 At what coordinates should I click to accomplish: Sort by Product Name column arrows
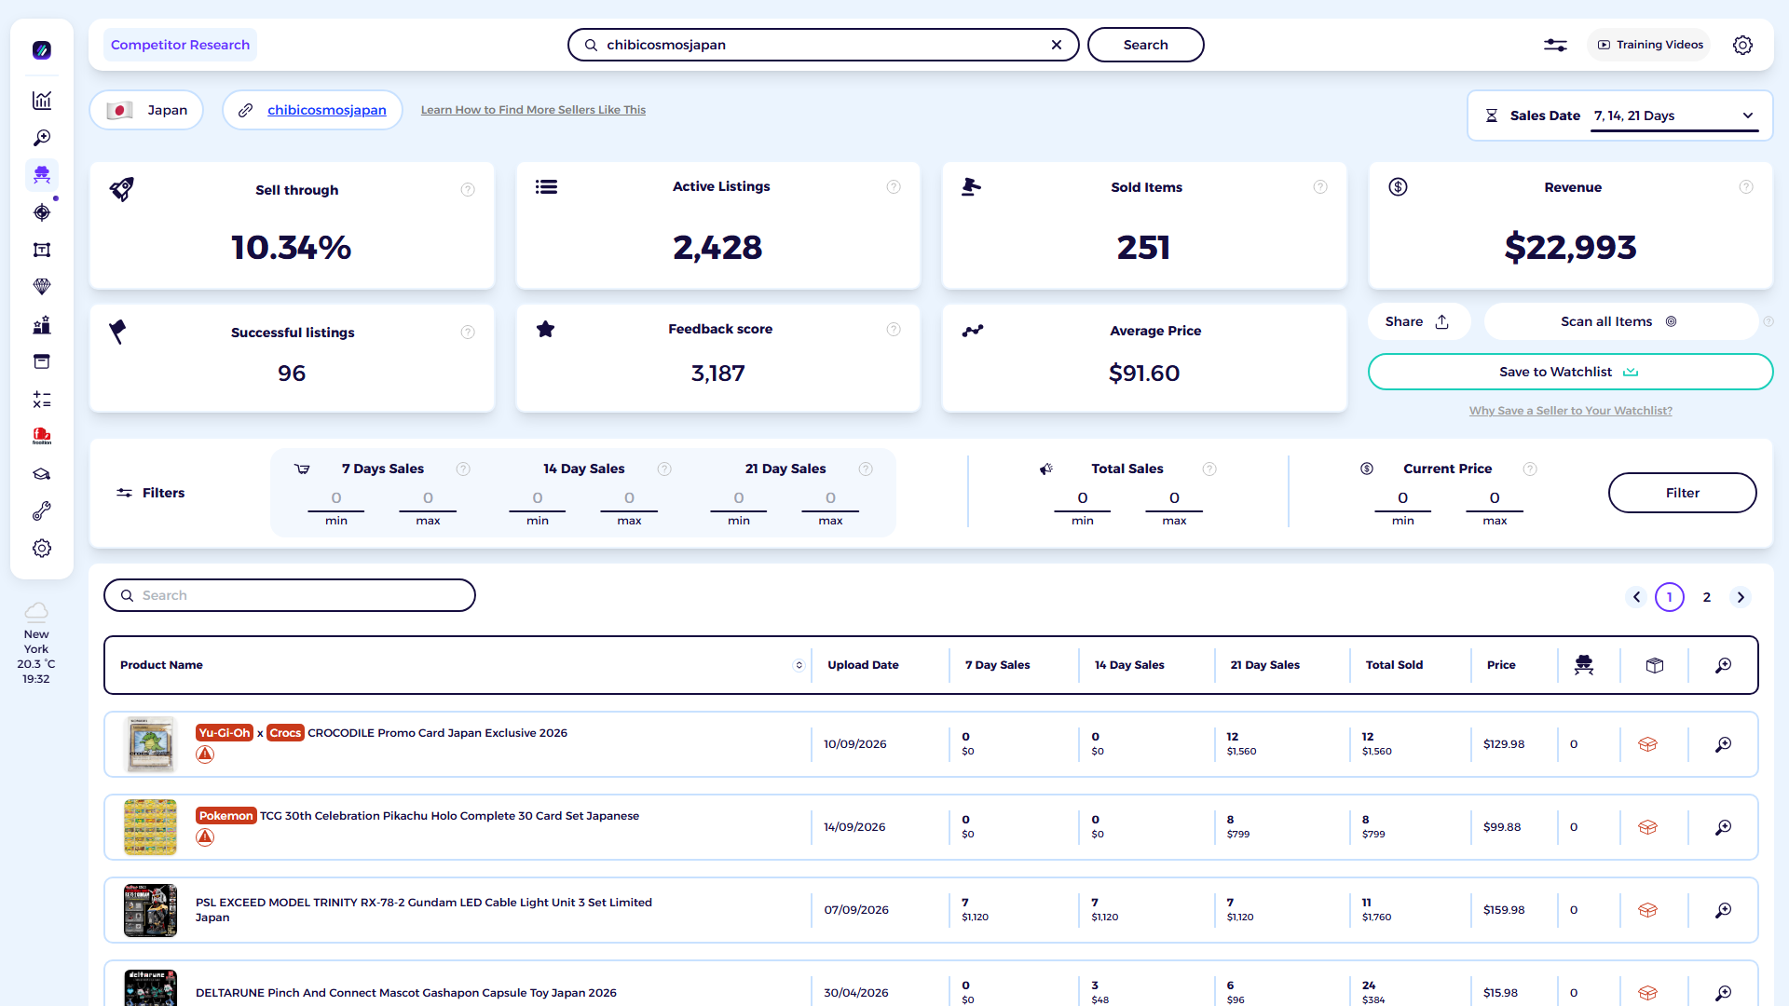click(x=799, y=665)
